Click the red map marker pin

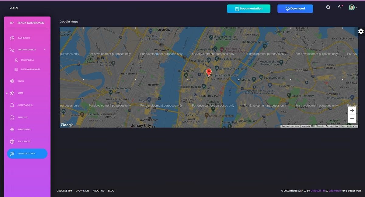click(x=209, y=73)
